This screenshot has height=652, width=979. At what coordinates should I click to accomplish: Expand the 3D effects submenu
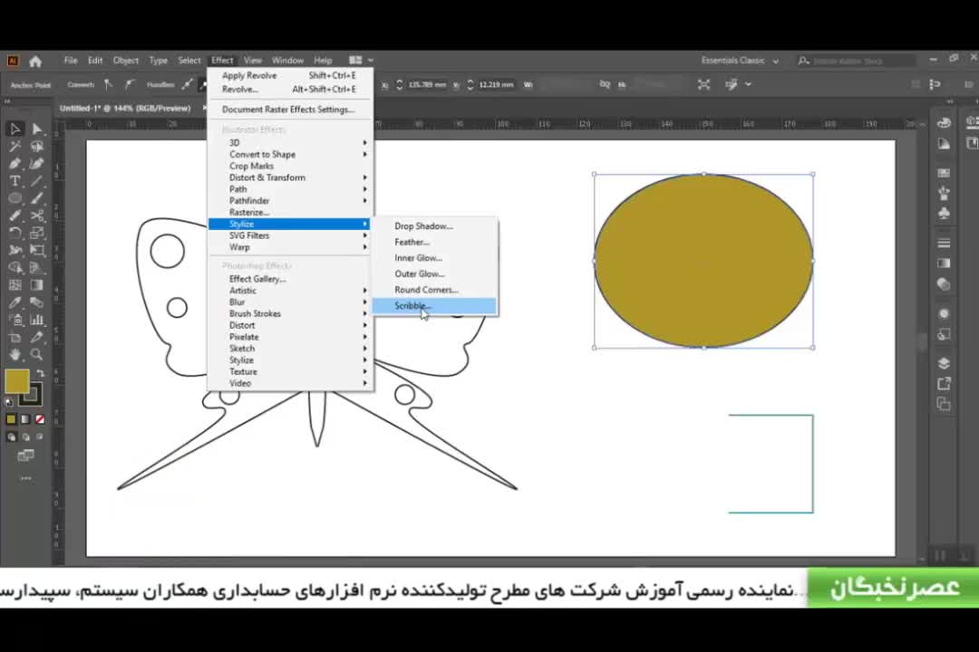coord(290,143)
